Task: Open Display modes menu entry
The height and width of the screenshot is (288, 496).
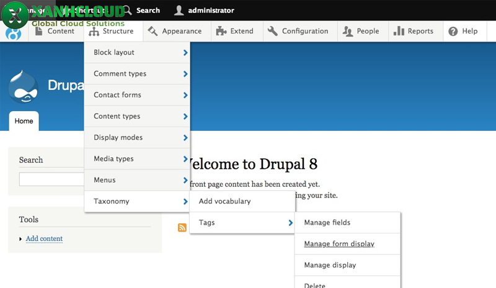Action: [x=137, y=138]
